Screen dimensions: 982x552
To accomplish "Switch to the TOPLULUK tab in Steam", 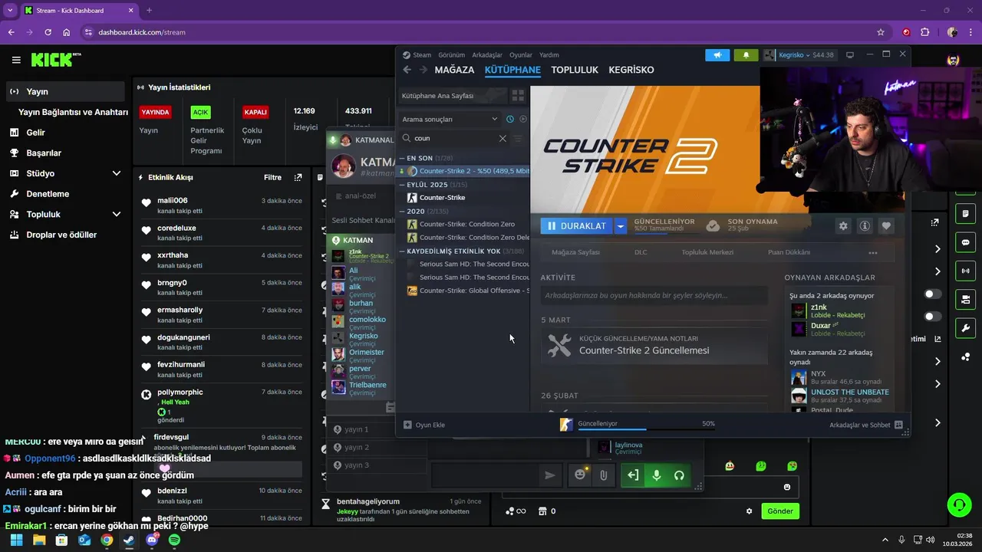I will point(575,70).
